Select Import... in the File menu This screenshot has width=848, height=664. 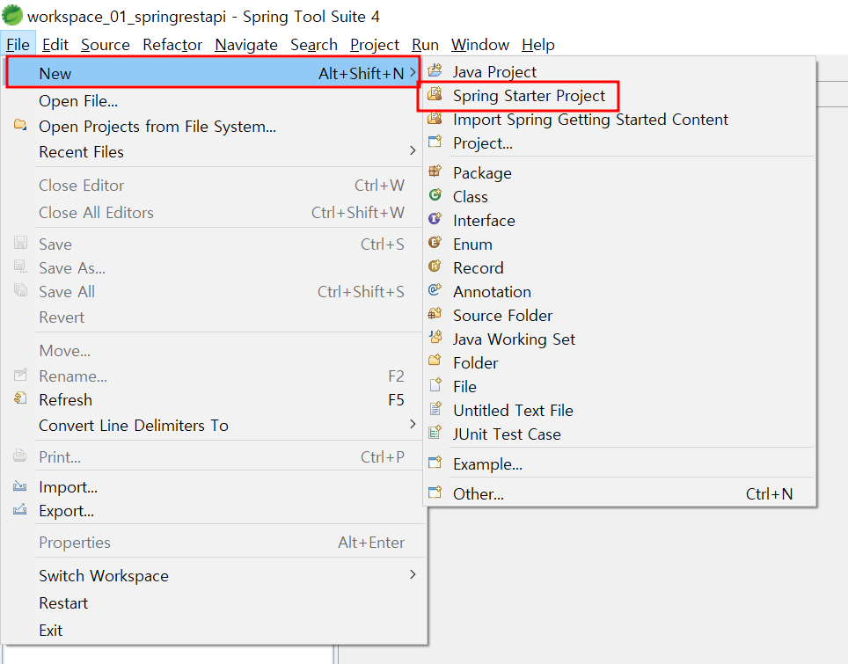click(x=214, y=487)
